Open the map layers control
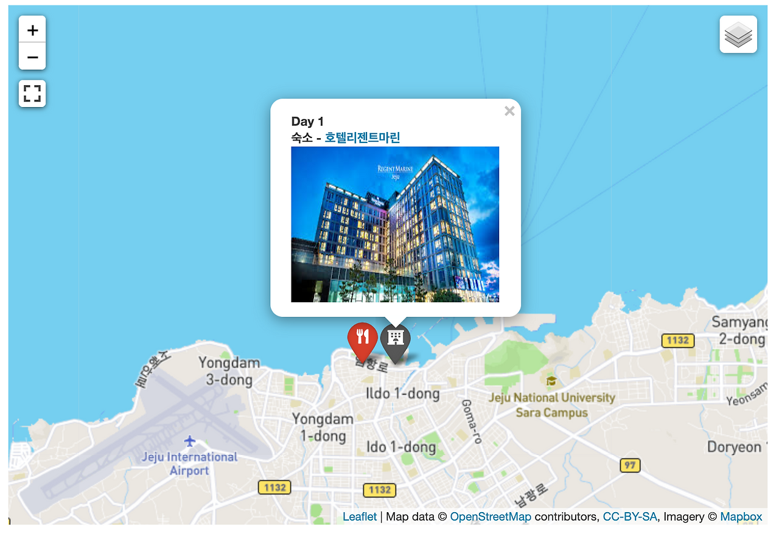 (x=738, y=35)
